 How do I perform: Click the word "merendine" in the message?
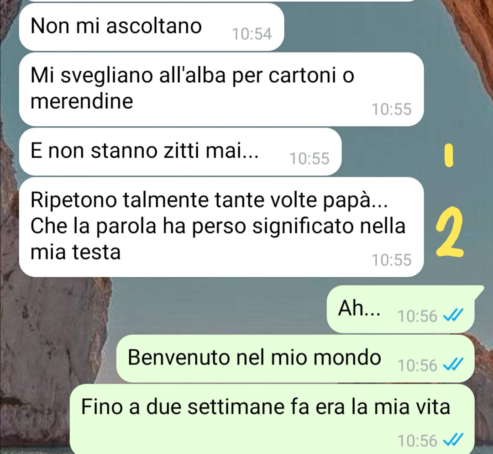click(82, 101)
